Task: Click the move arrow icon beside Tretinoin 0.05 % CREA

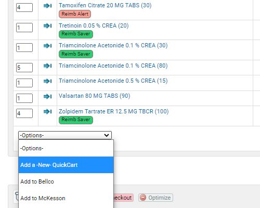Action: (47, 26)
